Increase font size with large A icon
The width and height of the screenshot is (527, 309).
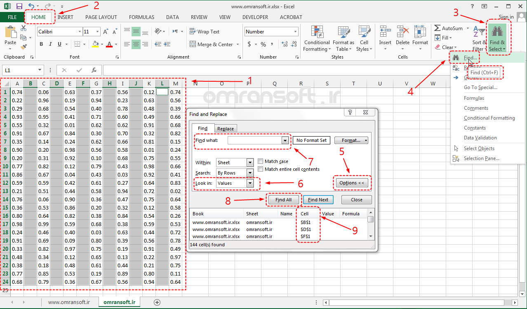coord(106,32)
